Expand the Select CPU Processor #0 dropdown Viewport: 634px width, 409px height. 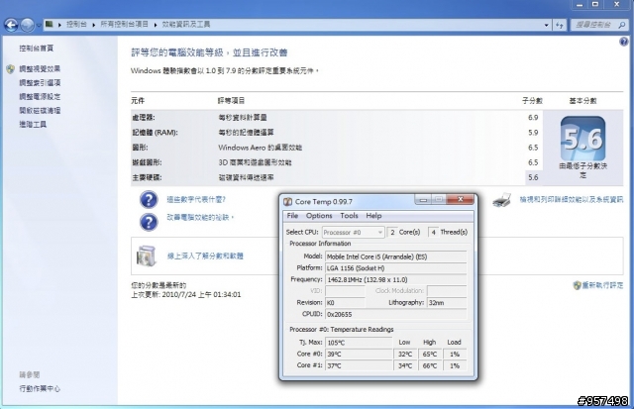pos(353,233)
